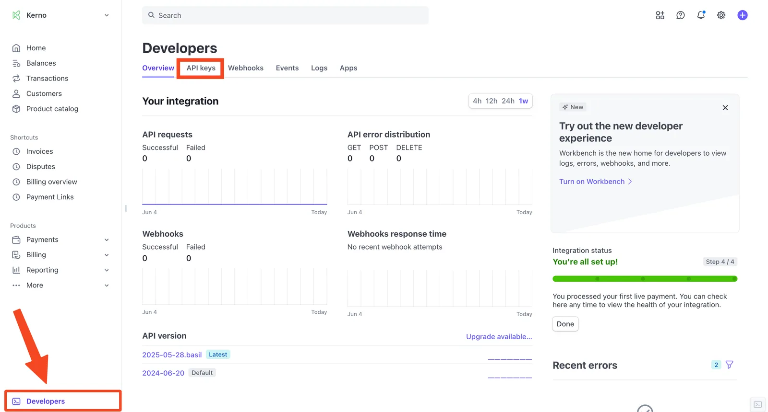The image size is (768, 412).
Task: Click the More ellipsis icon
Action: point(16,286)
